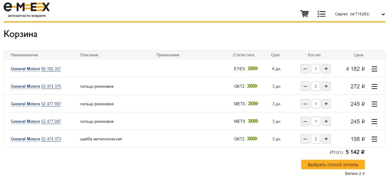
Task: Open hamburger menu for 95 192 357 row
Action: (x=374, y=69)
